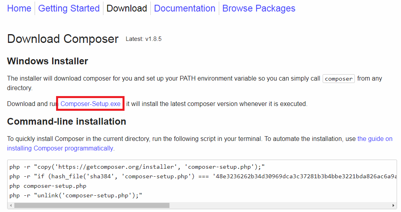The height and width of the screenshot is (212, 401).
Task: Navigate to Browse Packages
Action: (259, 8)
